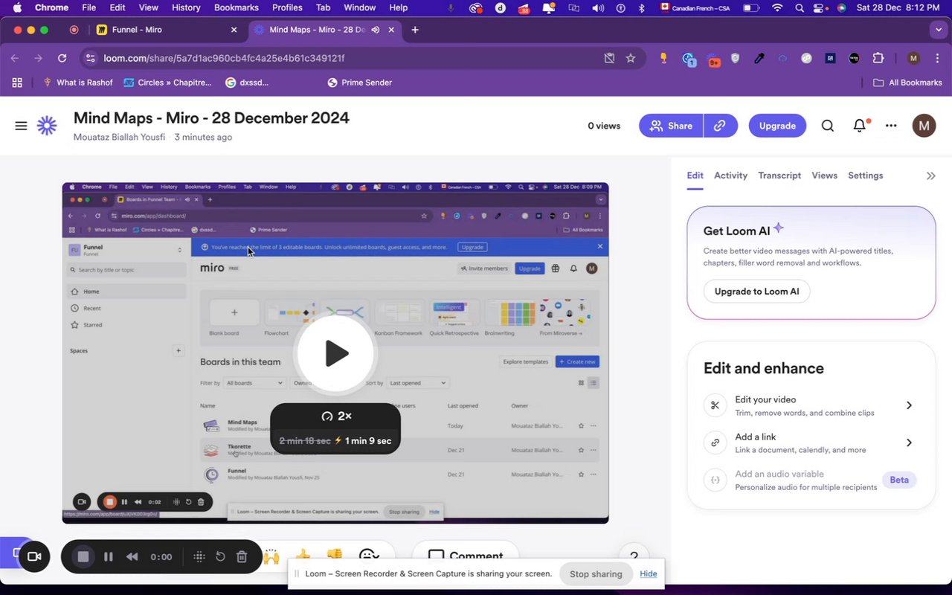This screenshot has width=952, height=595.
Task: Switch to the Funnel - Miro tab
Action: point(165,30)
